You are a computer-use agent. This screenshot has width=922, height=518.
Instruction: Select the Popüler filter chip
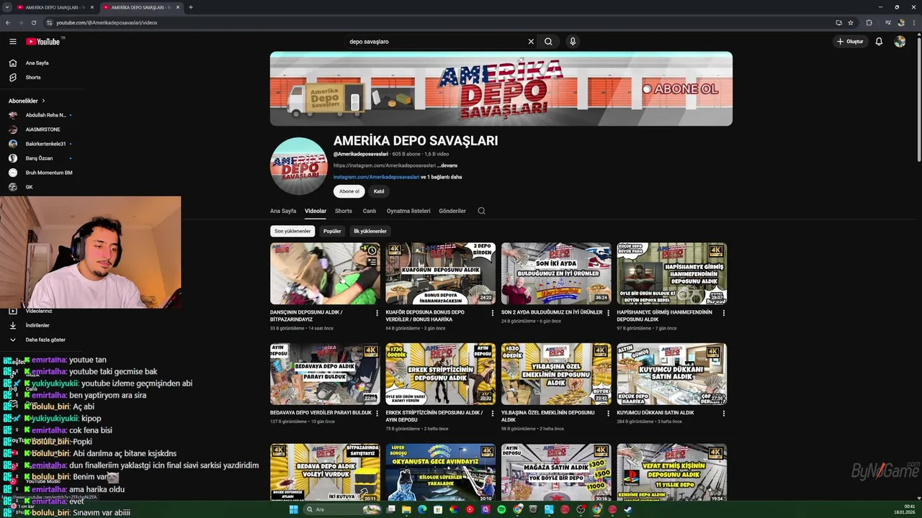point(332,231)
